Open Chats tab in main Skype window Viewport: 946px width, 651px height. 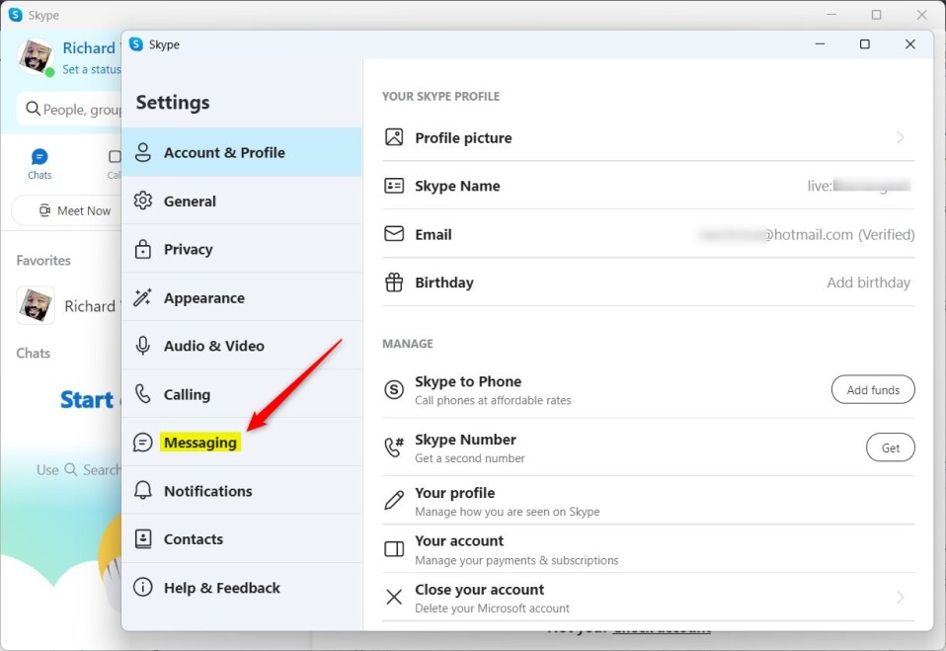click(x=39, y=164)
